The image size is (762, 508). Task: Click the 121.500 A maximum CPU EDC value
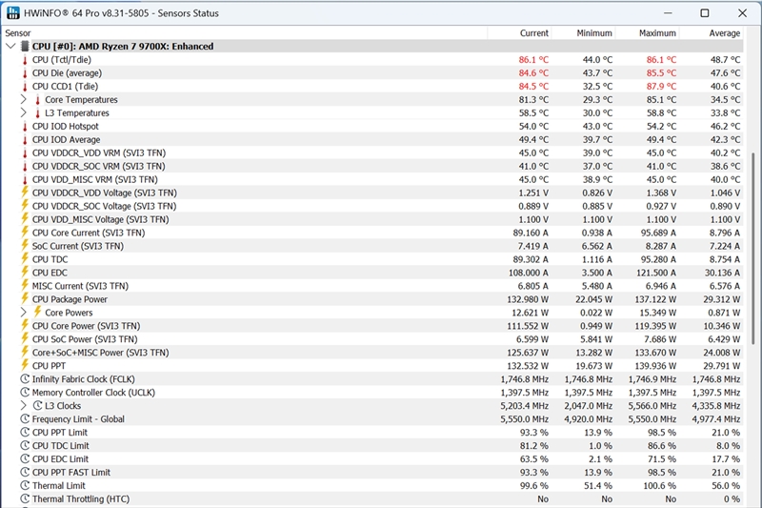pos(656,273)
